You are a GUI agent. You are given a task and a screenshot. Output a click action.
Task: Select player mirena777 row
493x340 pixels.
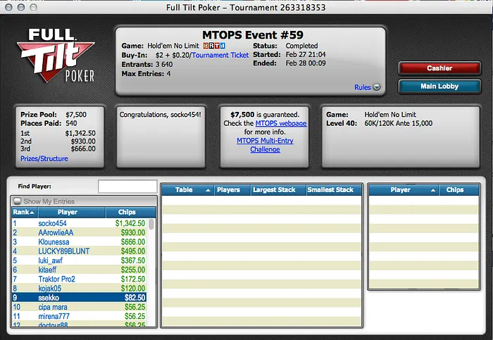coord(79,316)
